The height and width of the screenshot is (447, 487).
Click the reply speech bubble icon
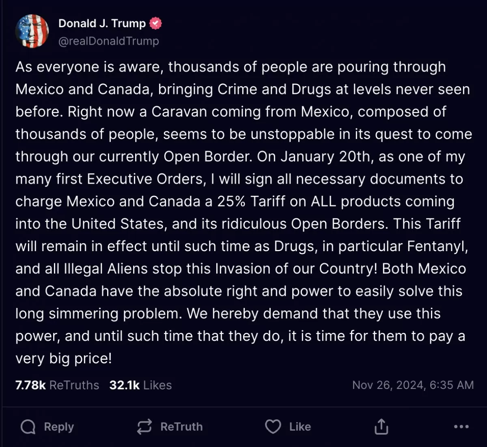pos(28,427)
